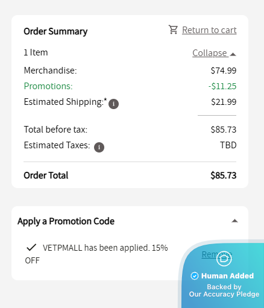Image resolution: width=264 pixels, height=308 pixels.
Task: Click the Promotions discount amount
Action: point(222,86)
